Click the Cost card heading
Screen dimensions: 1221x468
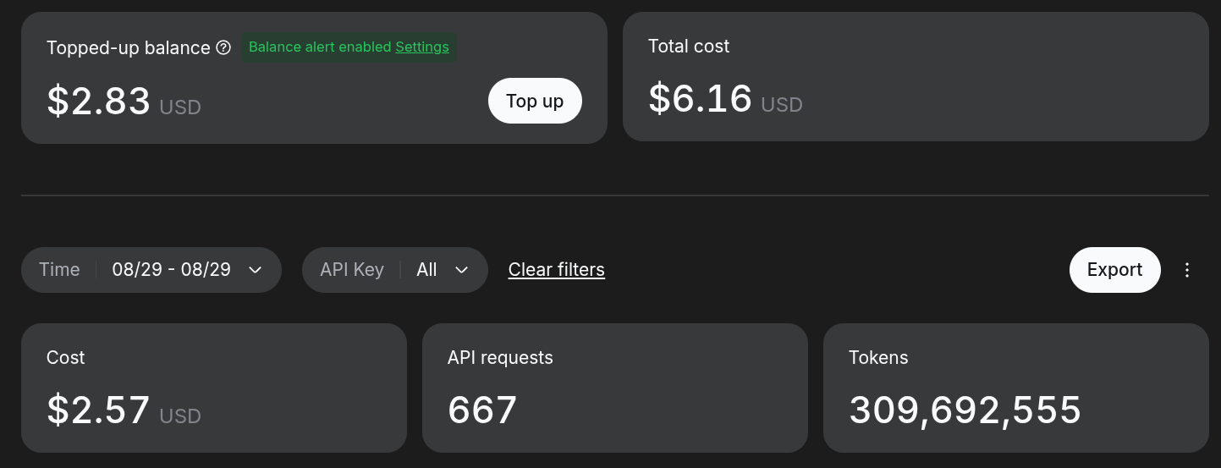(x=66, y=358)
